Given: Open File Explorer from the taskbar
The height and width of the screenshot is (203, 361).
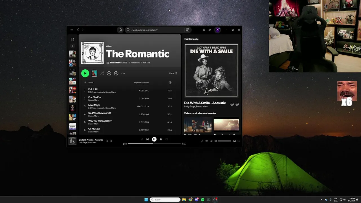Looking at the screenshot, I should click(x=184, y=200).
